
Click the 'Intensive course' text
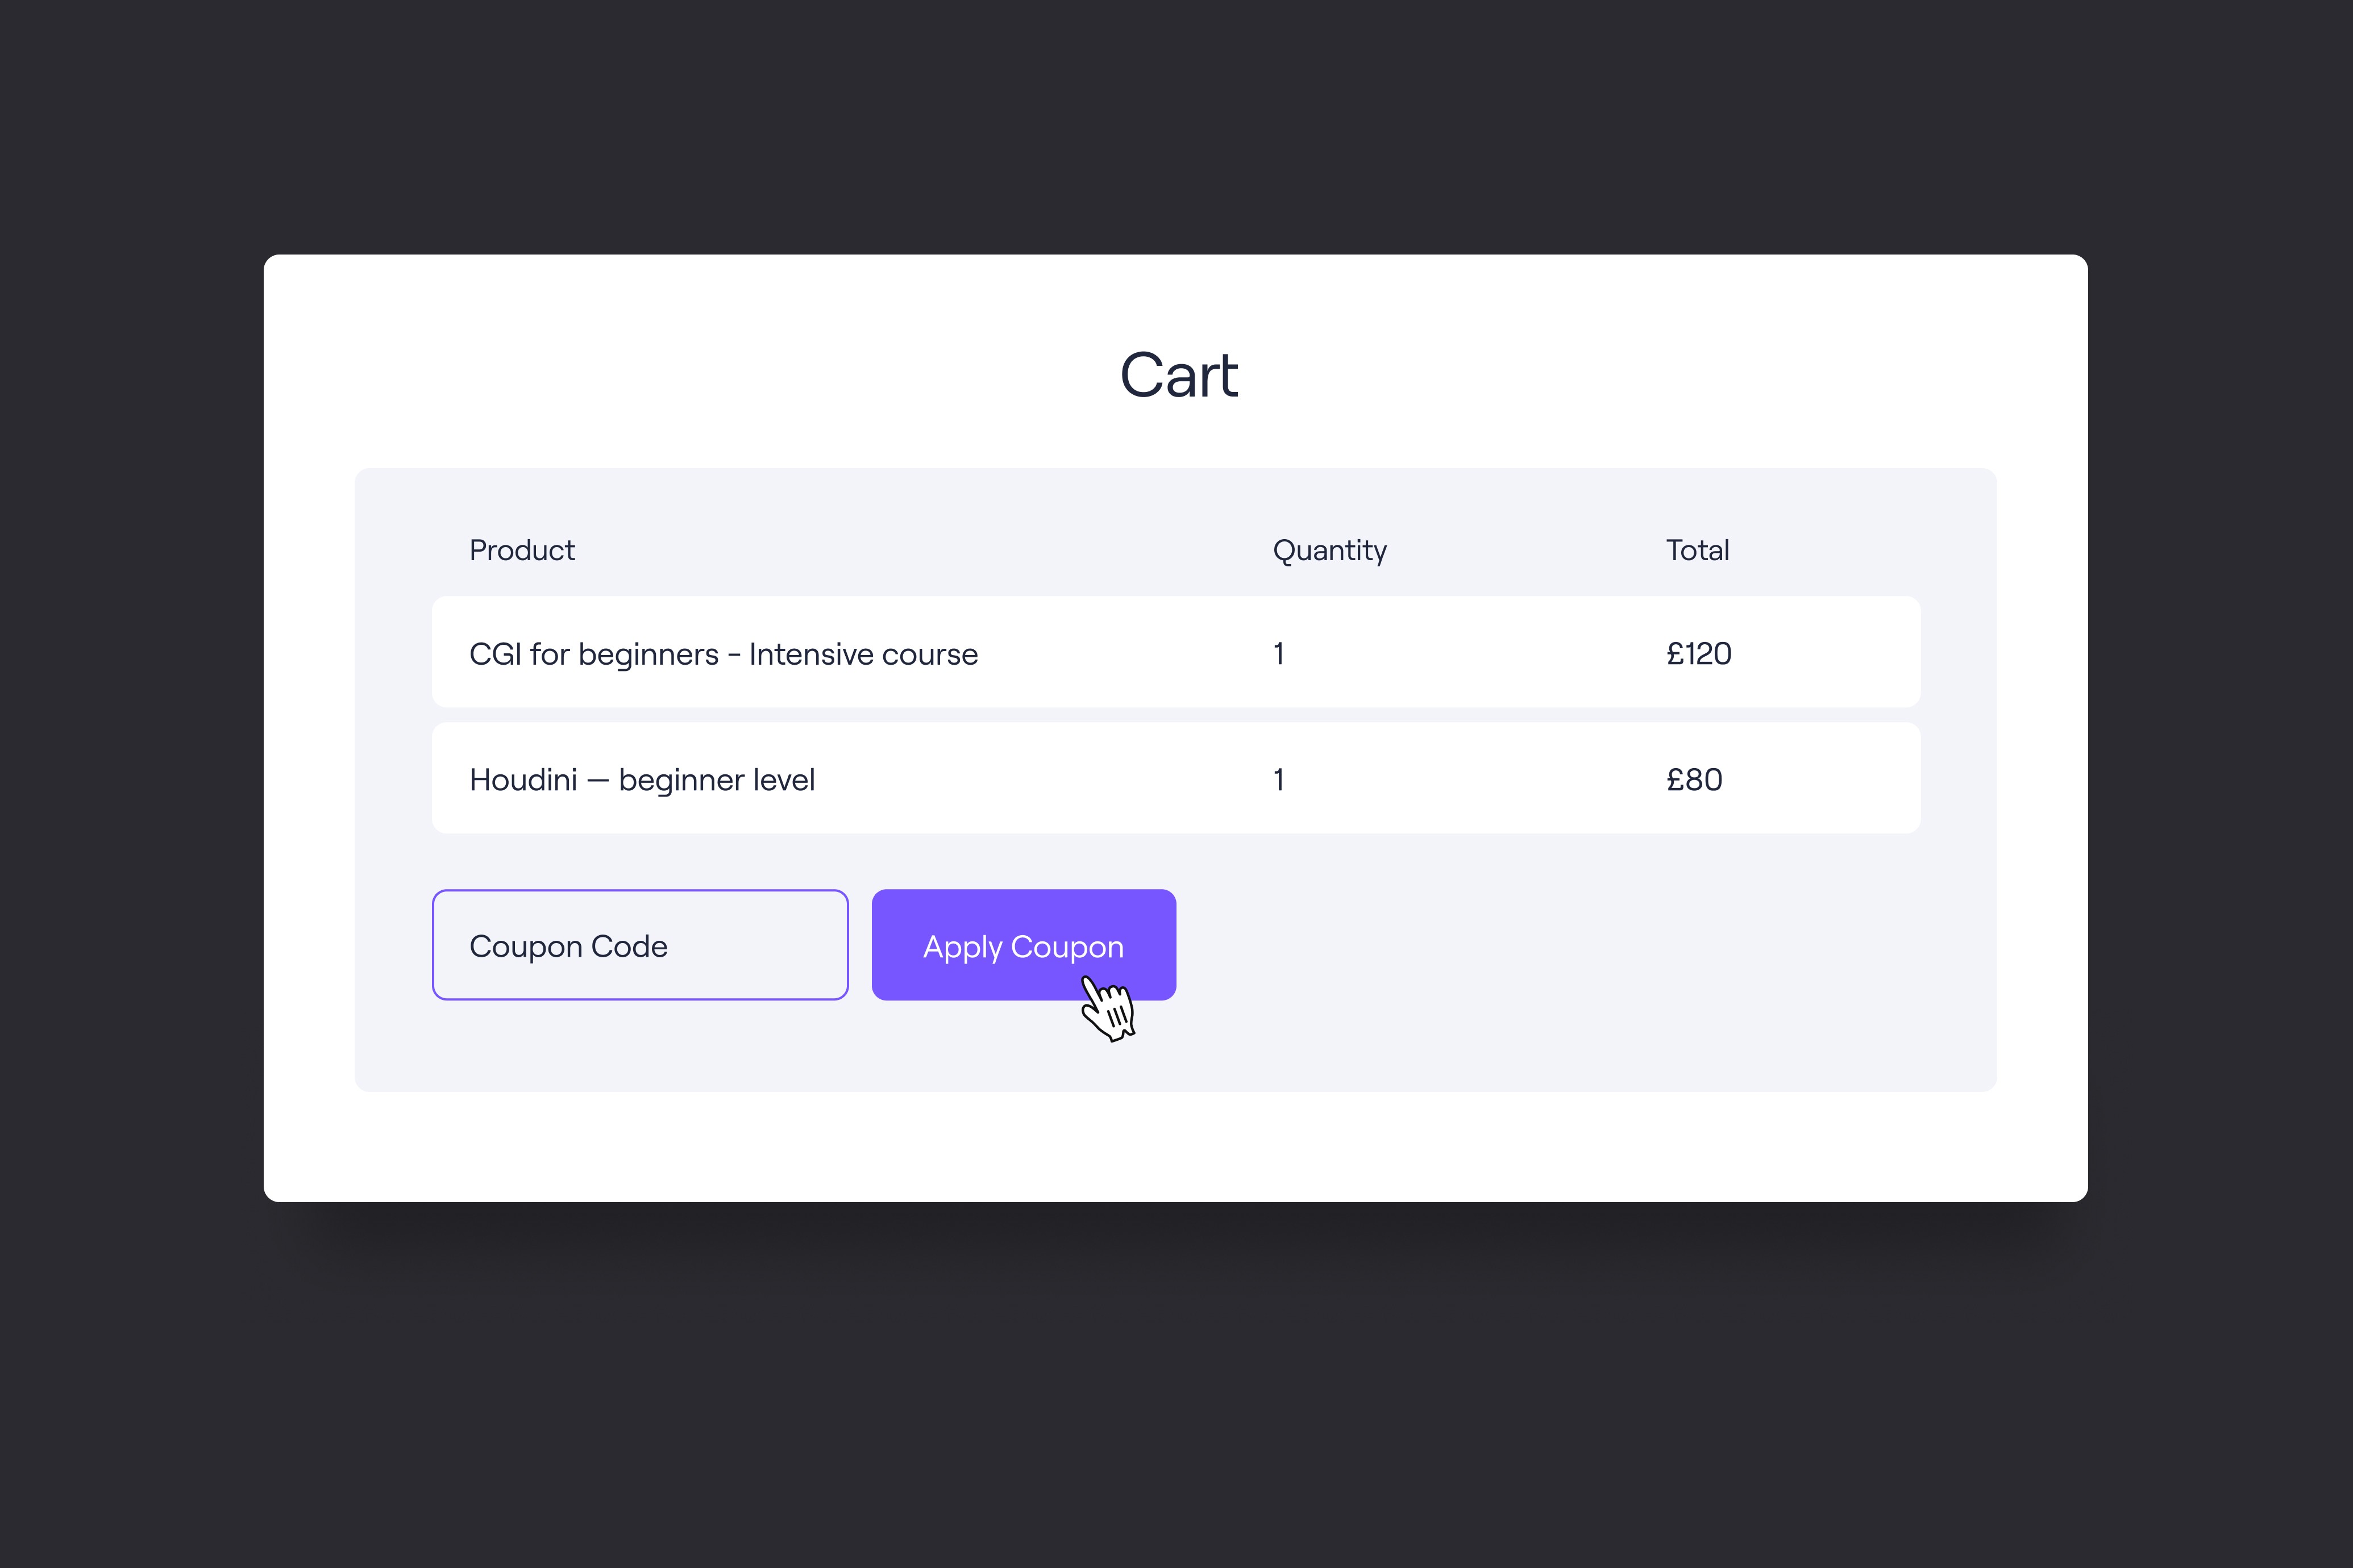pyautogui.click(x=862, y=654)
